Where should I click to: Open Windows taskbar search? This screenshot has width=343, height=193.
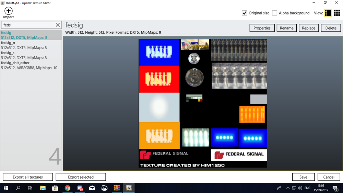(x=18, y=188)
